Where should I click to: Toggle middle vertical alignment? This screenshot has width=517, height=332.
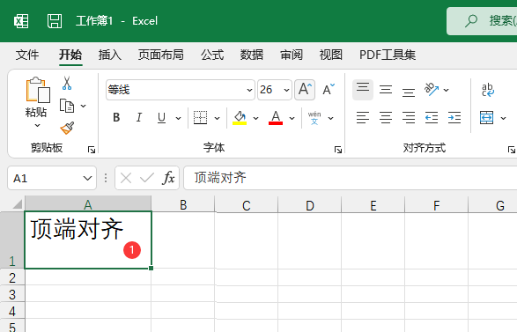click(386, 90)
